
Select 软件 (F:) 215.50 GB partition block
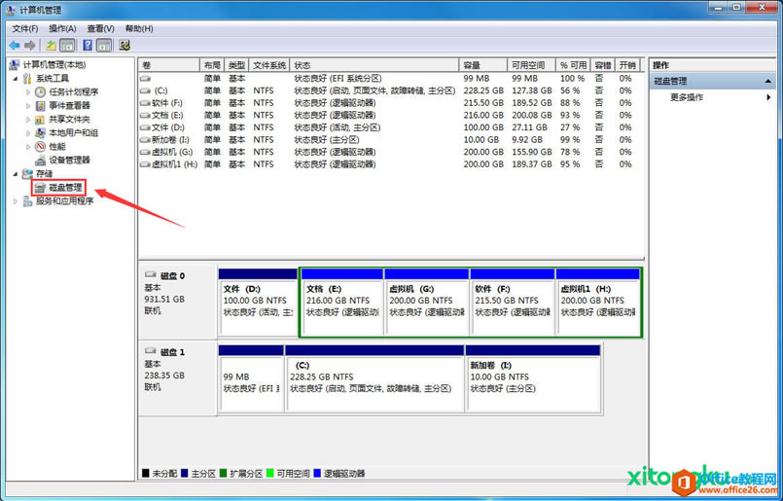[x=513, y=303]
